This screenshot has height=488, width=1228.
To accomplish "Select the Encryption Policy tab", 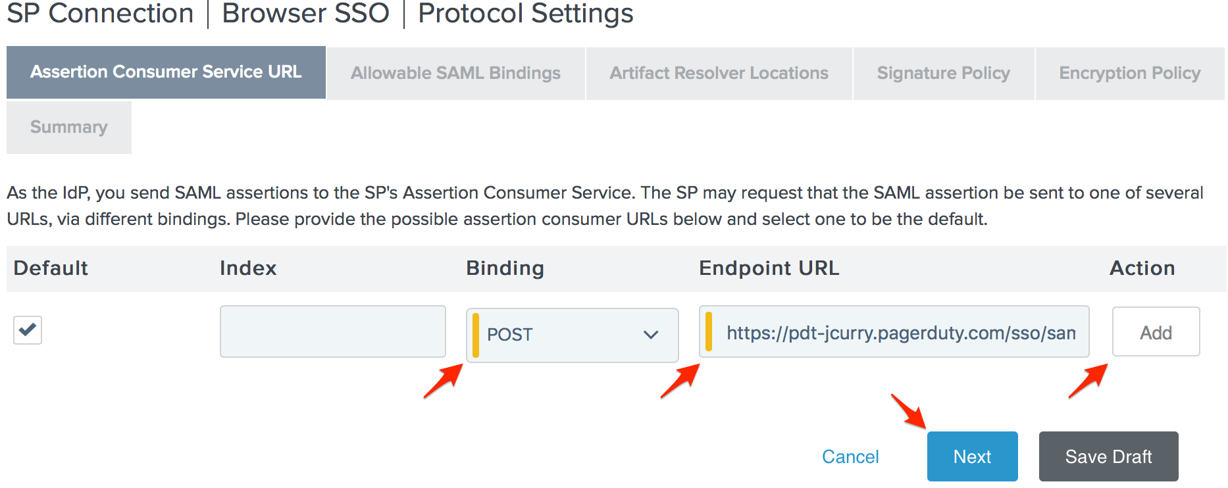I will 1129,73.
